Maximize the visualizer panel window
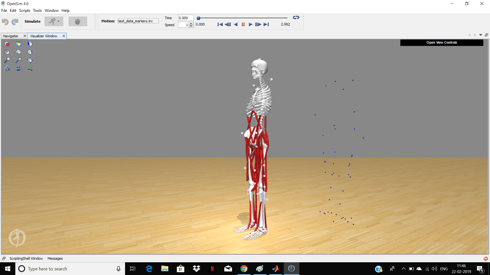Image resolution: width=490 pixels, height=275 pixels. (486, 35)
